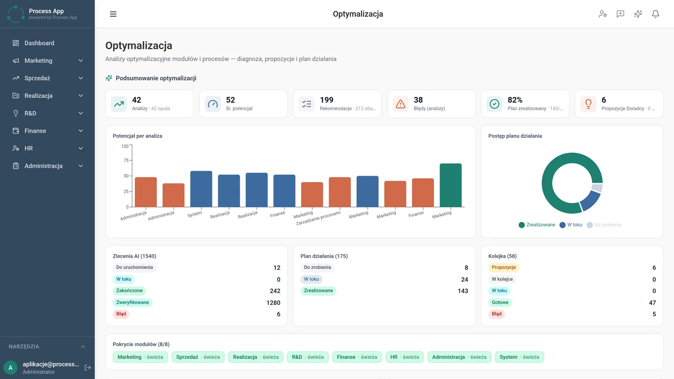Open the hamburger menu icon
The width and height of the screenshot is (674, 379).
coord(113,14)
